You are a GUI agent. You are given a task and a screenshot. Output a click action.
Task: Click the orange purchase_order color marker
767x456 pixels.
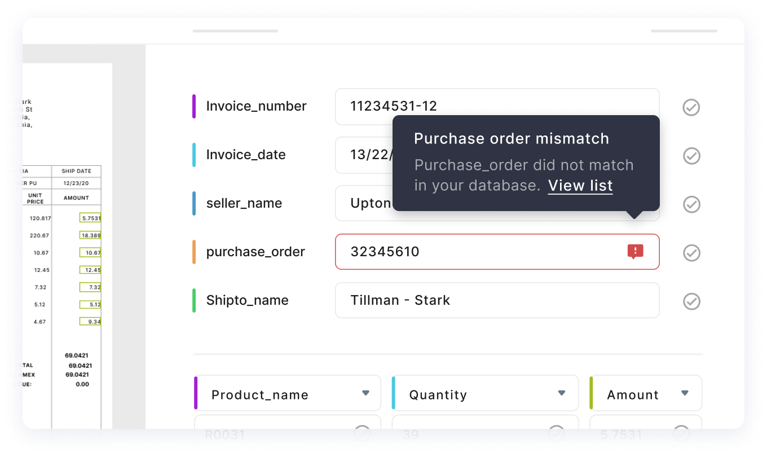pyautogui.click(x=194, y=252)
